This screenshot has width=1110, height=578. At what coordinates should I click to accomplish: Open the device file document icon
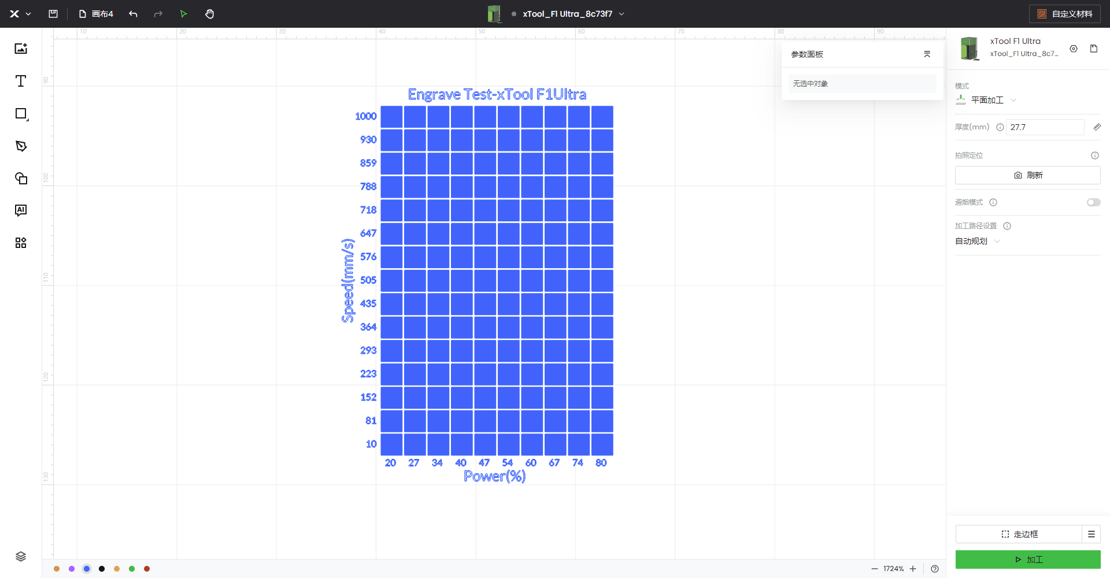tap(1094, 49)
